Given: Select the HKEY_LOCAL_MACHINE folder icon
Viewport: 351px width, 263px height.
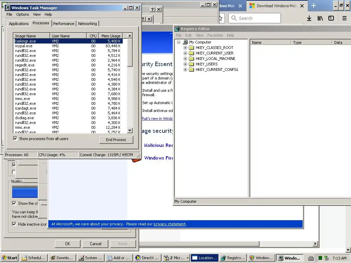Looking at the screenshot, I should (191, 59).
